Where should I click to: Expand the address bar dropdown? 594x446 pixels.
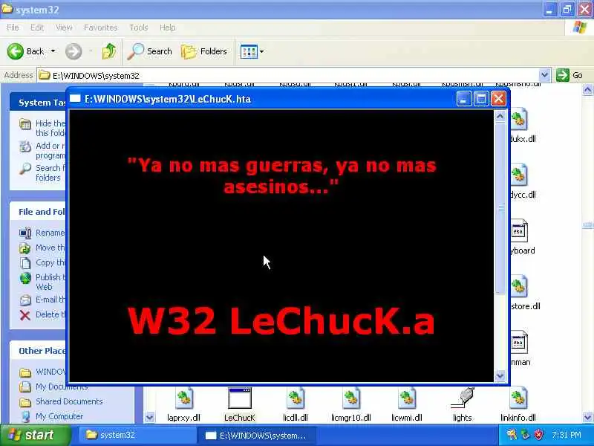[544, 75]
